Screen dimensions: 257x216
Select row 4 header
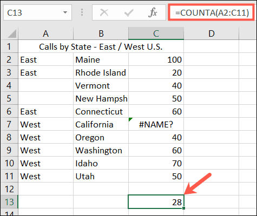[x=9, y=85]
